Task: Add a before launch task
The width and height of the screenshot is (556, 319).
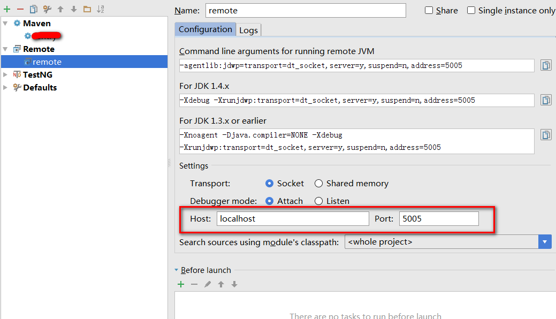Action: click(x=181, y=284)
